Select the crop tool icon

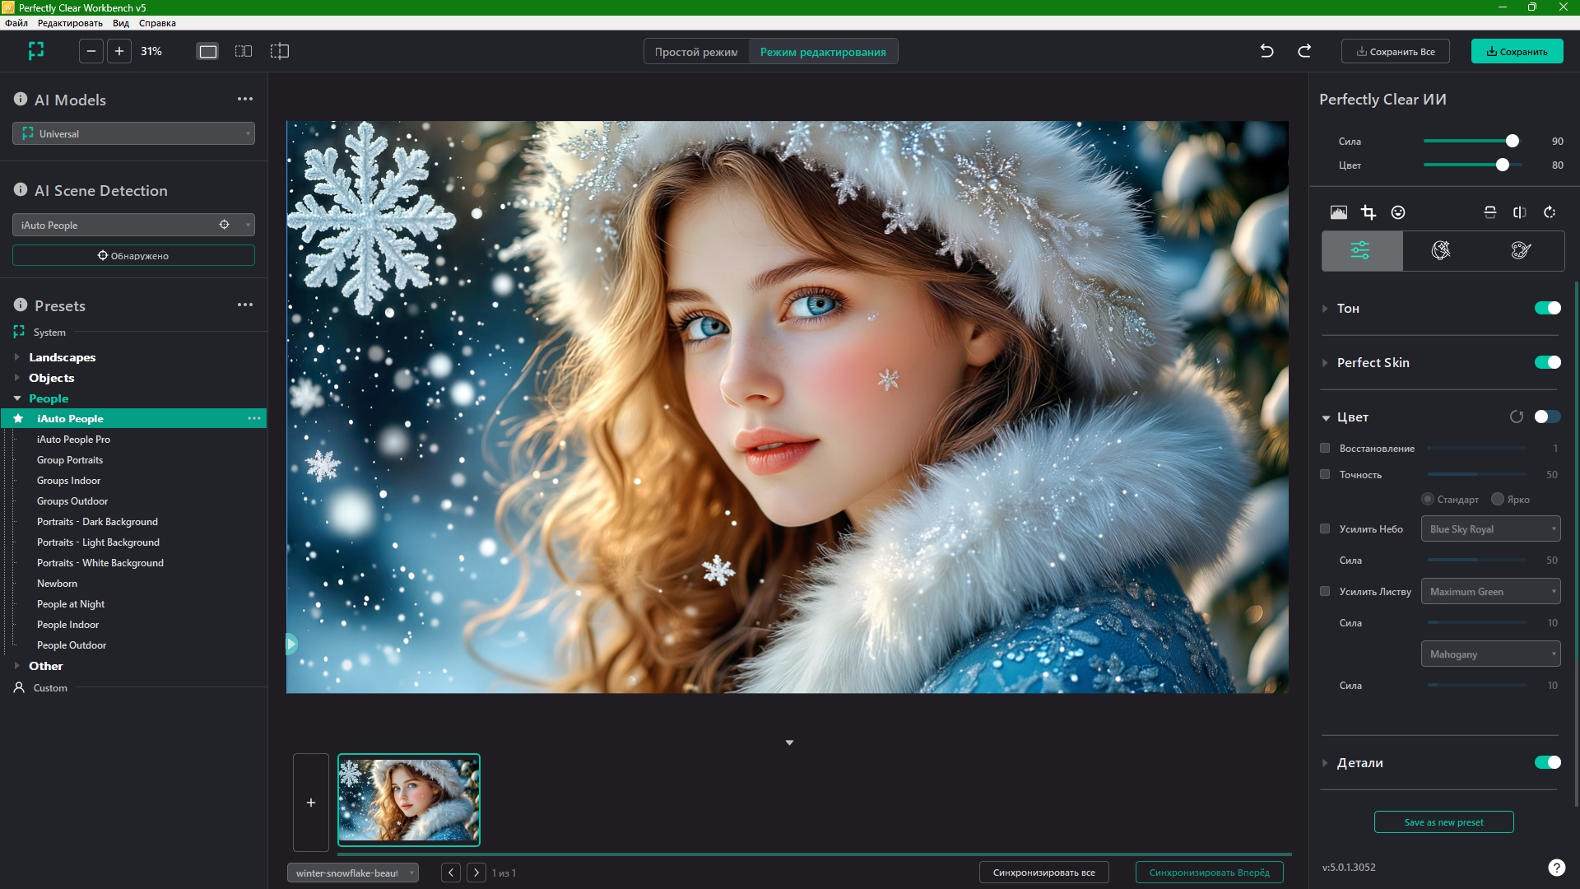1368,212
